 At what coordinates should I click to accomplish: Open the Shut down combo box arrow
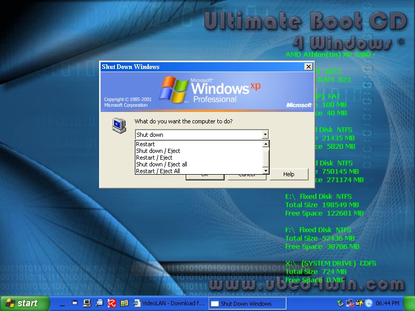pyautogui.click(x=265, y=134)
